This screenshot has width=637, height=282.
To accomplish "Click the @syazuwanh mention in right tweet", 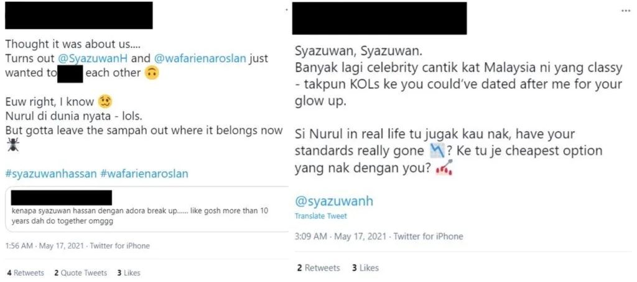I will click(334, 201).
